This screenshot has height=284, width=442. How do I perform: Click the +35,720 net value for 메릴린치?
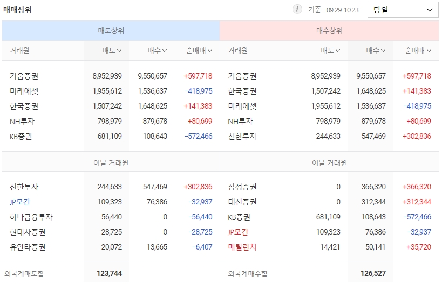point(419,247)
